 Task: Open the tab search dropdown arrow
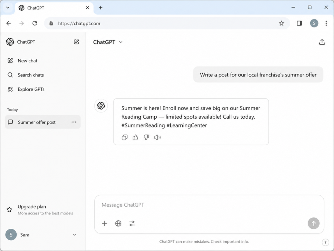pyautogui.click(x=8, y=8)
